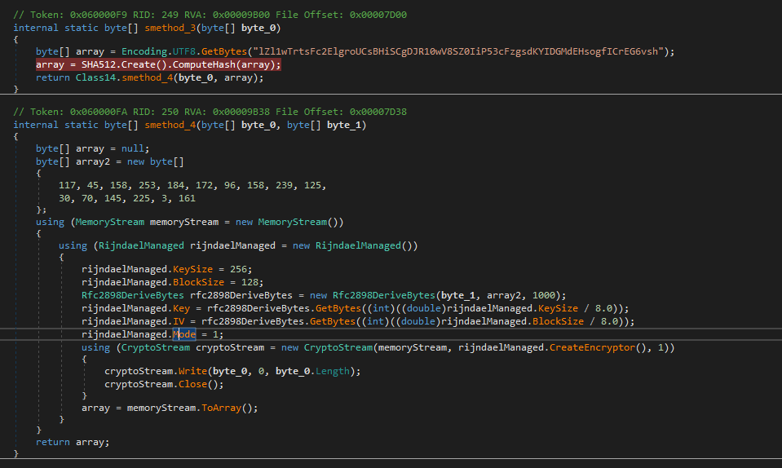Click the Key property being assigned

(181, 308)
